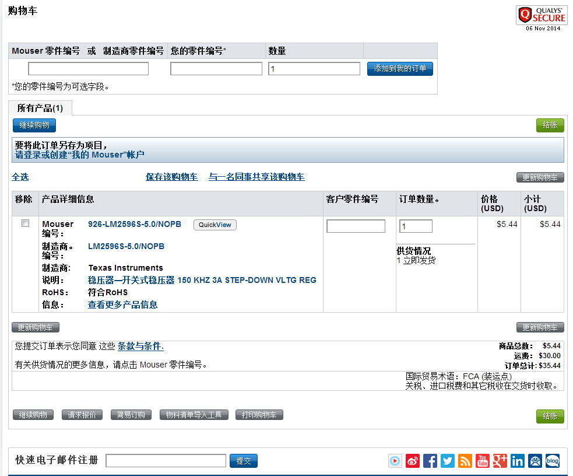
Task: Click the 查看更多产品信息 link
Action: tap(123, 305)
